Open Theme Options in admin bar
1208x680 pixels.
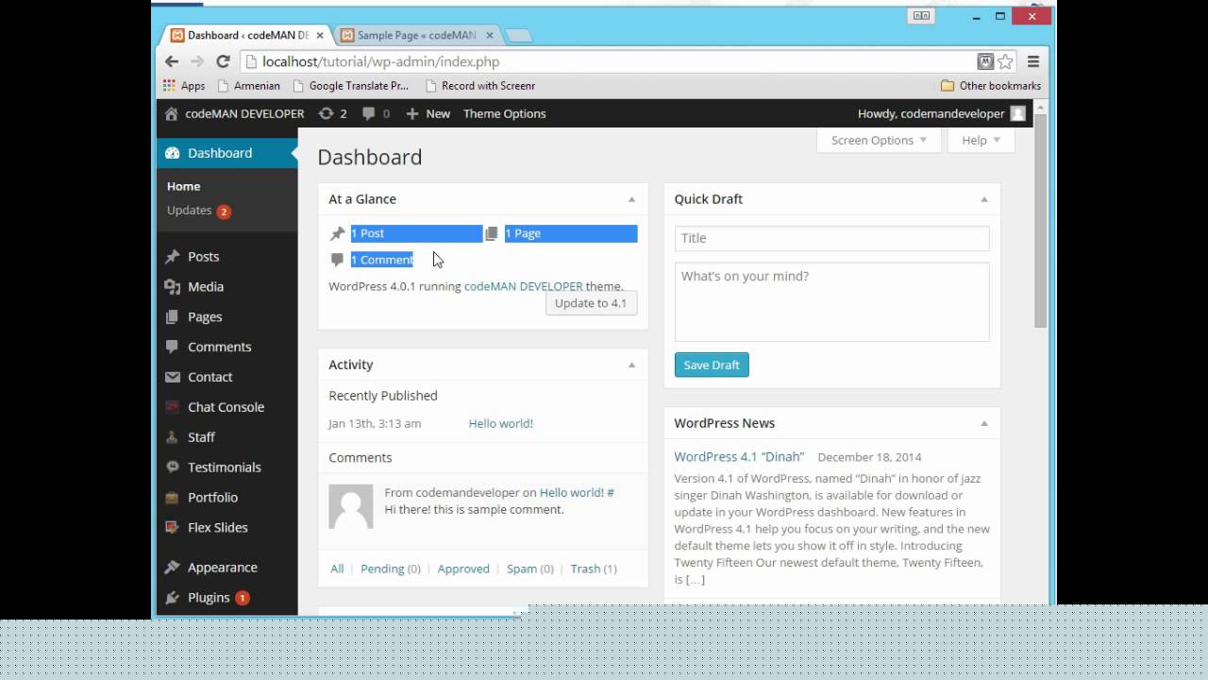pos(504,113)
